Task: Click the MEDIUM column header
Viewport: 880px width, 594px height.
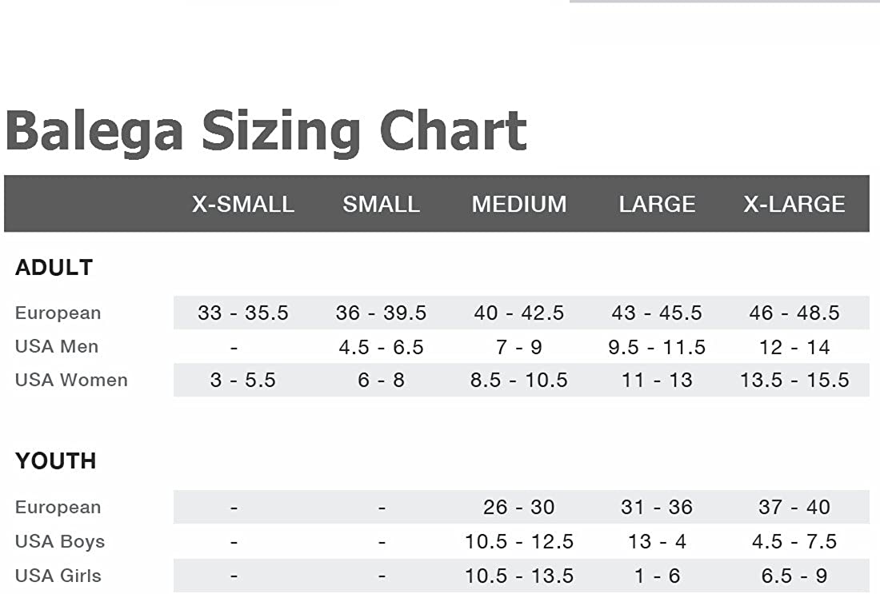Action: click(x=519, y=205)
